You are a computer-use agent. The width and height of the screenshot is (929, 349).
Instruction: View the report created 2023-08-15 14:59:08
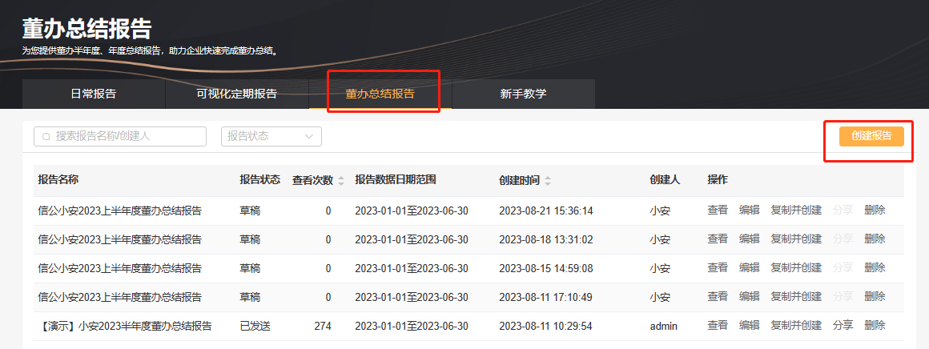coord(718,268)
